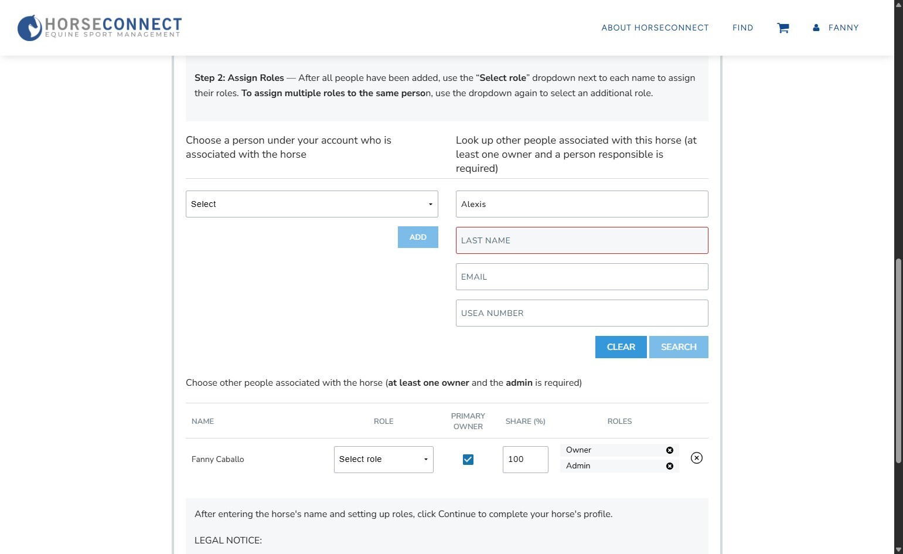Open the shopping cart
The image size is (903, 554).
click(783, 28)
